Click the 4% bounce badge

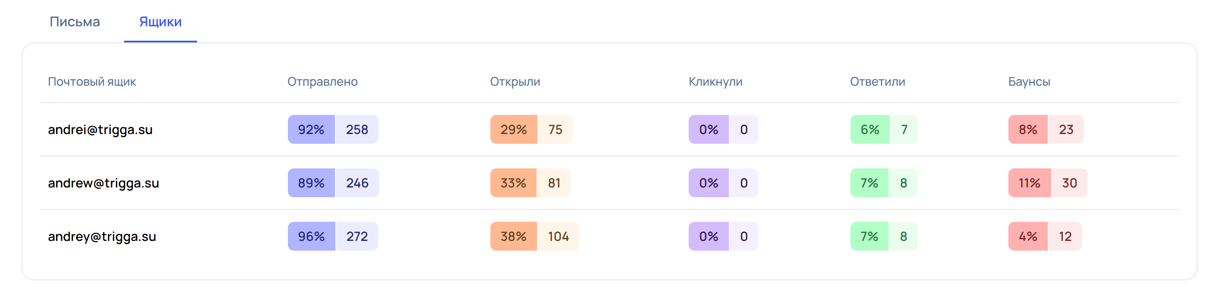[1028, 236]
